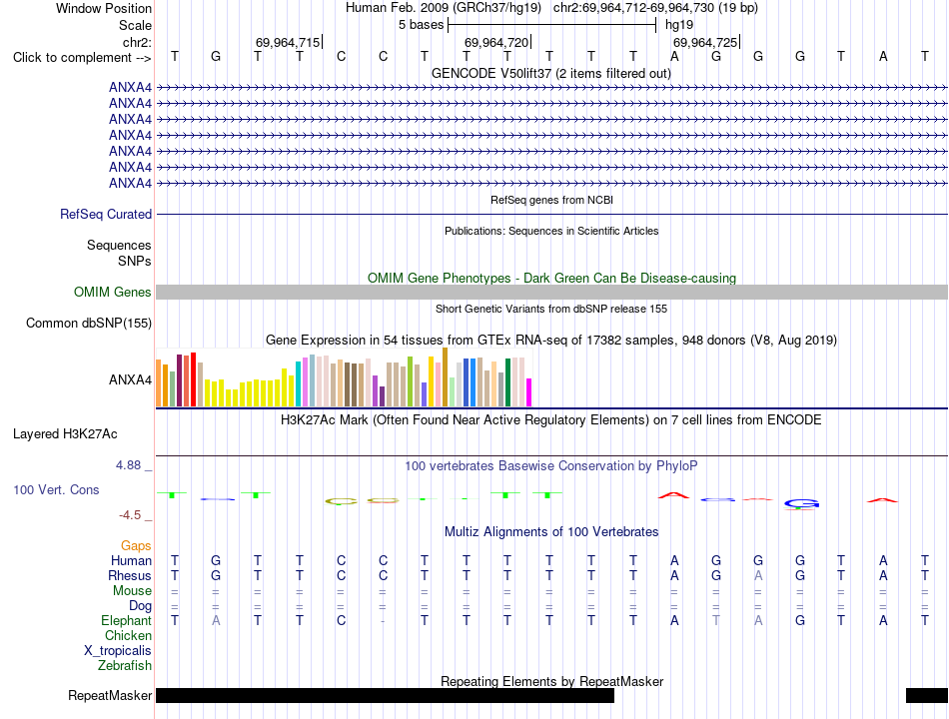Click the -4.5 PhyloP minimum value
Image resolution: width=949 pixels, height=719 pixels.
(130, 515)
